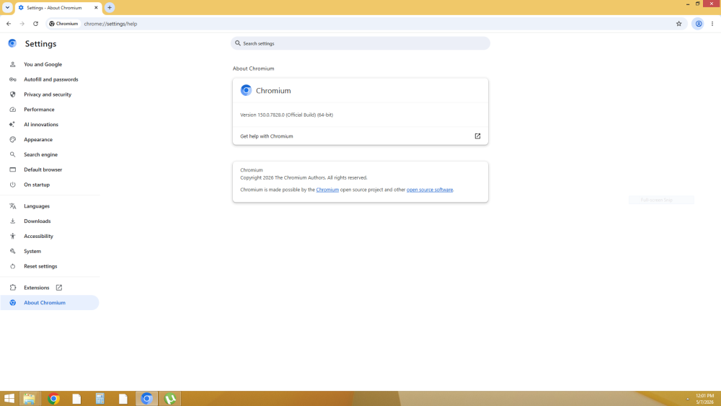Click the System wrench icon
The width and height of the screenshot is (721, 406).
[x=12, y=251]
